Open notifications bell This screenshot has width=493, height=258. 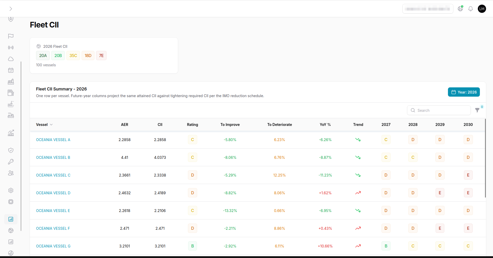[x=471, y=9]
